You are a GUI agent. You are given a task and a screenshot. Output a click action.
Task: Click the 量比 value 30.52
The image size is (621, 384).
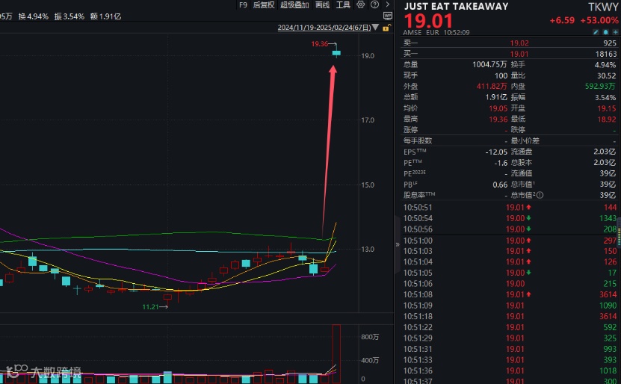click(606, 75)
